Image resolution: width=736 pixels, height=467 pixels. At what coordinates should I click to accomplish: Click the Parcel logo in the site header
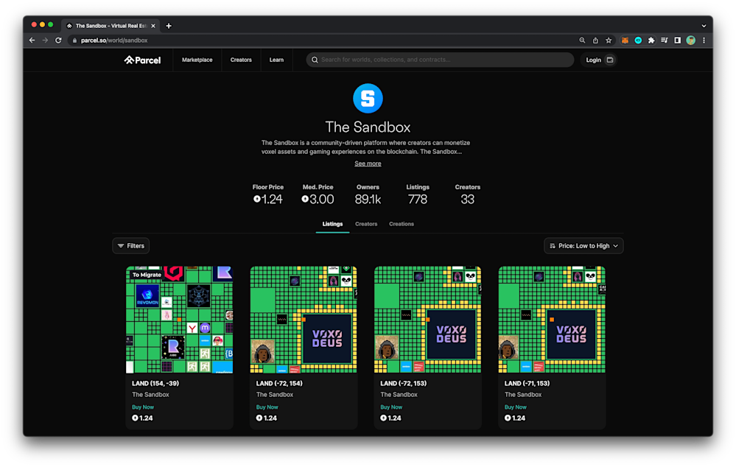pos(142,60)
